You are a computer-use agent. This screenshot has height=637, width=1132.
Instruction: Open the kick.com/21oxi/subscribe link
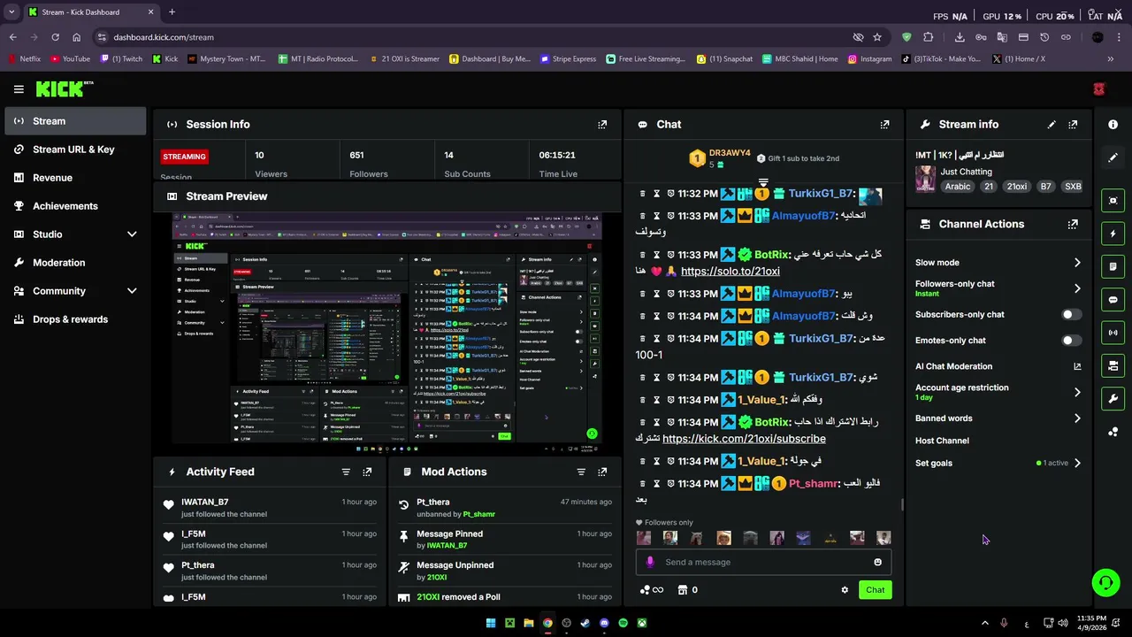pos(744,439)
